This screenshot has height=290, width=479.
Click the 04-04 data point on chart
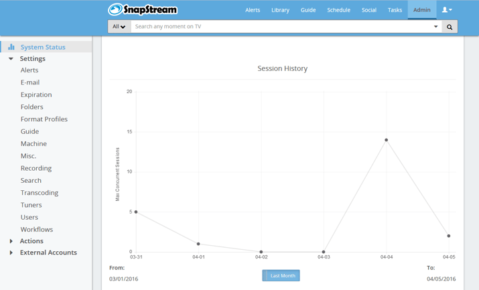point(387,140)
